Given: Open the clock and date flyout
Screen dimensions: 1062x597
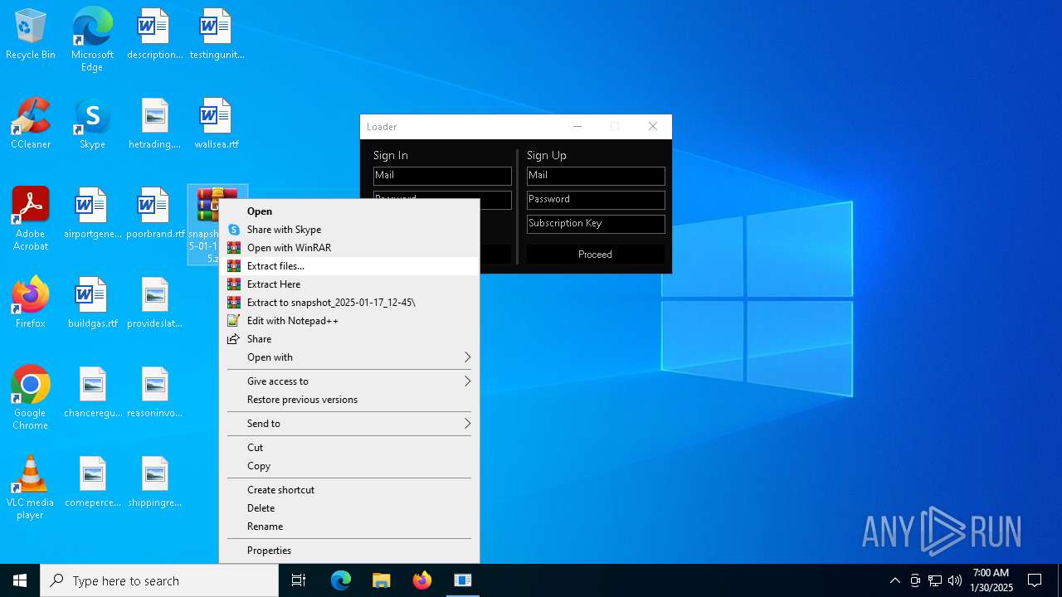Looking at the screenshot, I should pos(991,580).
